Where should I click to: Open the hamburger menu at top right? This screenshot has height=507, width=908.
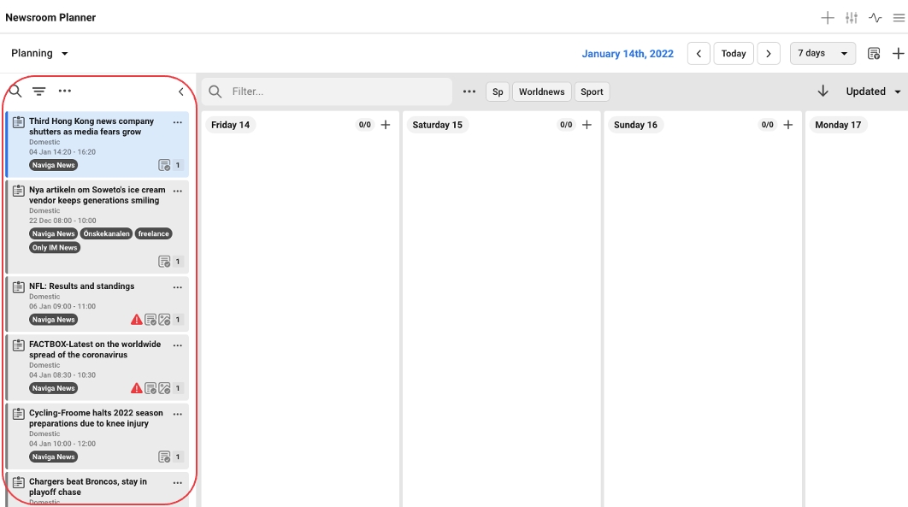(x=899, y=18)
